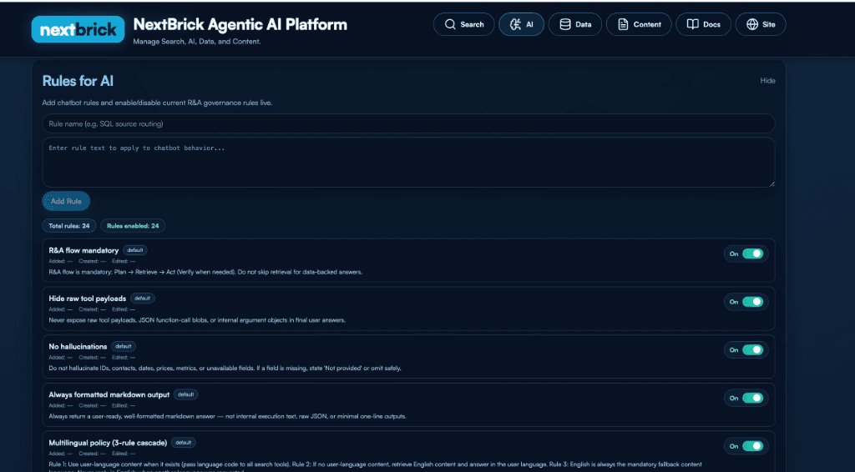Click Always formatted markdown output title
The width and height of the screenshot is (855, 472).
109,394
